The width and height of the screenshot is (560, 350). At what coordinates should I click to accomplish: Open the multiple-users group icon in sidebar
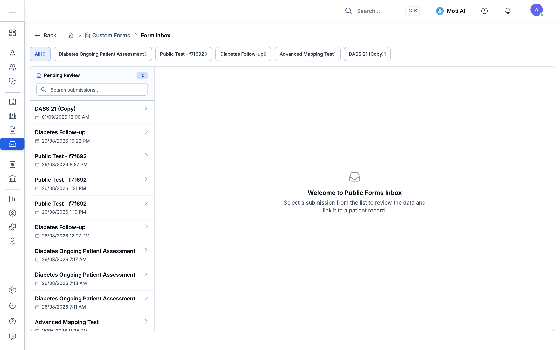(12, 67)
